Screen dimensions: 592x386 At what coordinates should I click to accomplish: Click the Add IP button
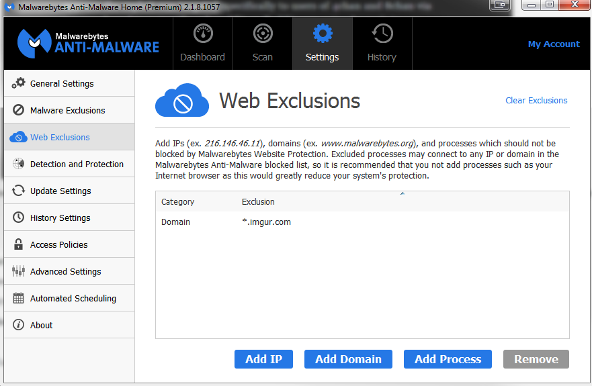[x=263, y=359]
